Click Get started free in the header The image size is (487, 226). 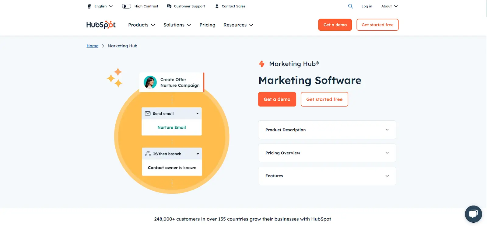point(377,25)
